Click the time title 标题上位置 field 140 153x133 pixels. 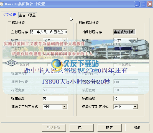(x=126, y=82)
